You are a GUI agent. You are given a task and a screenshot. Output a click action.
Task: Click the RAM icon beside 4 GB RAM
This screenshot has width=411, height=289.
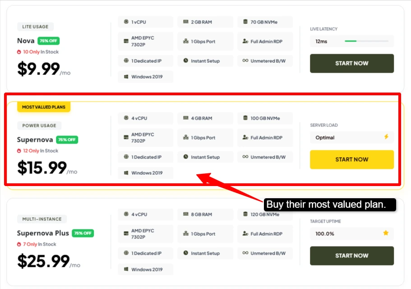pyautogui.click(x=185, y=118)
